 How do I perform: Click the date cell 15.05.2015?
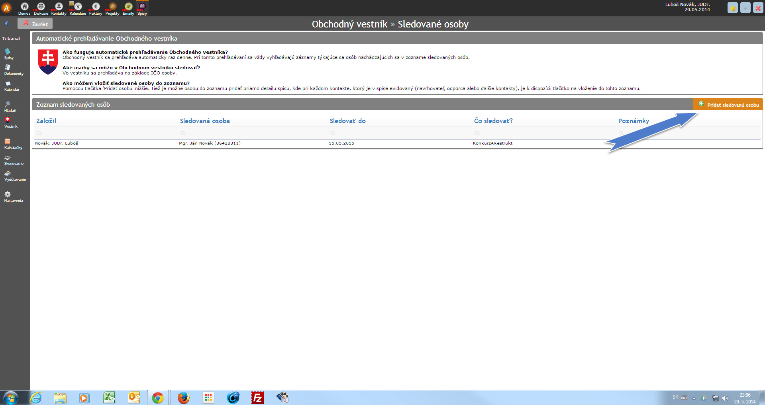pyautogui.click(x=341, y=143)
